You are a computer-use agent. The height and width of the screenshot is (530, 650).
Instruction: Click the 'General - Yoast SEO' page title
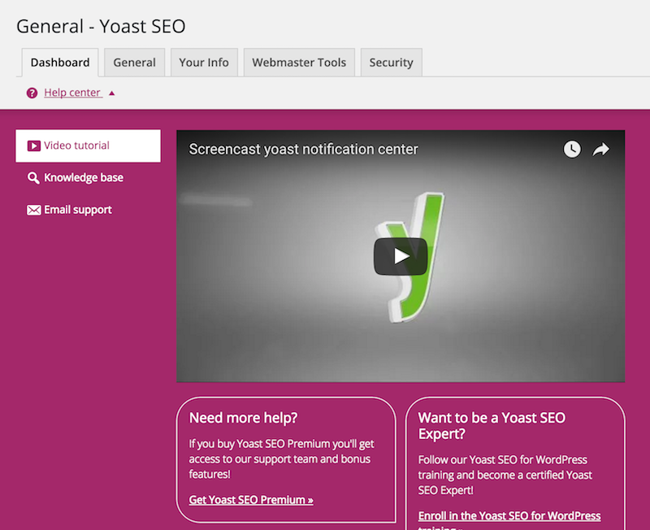(101, 27)
